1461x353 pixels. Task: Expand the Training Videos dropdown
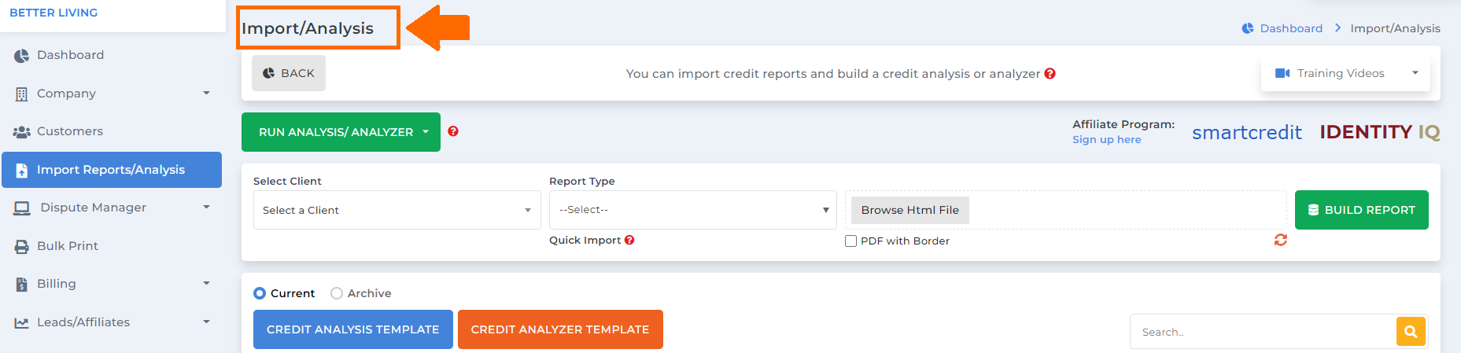pos(1345,73)
